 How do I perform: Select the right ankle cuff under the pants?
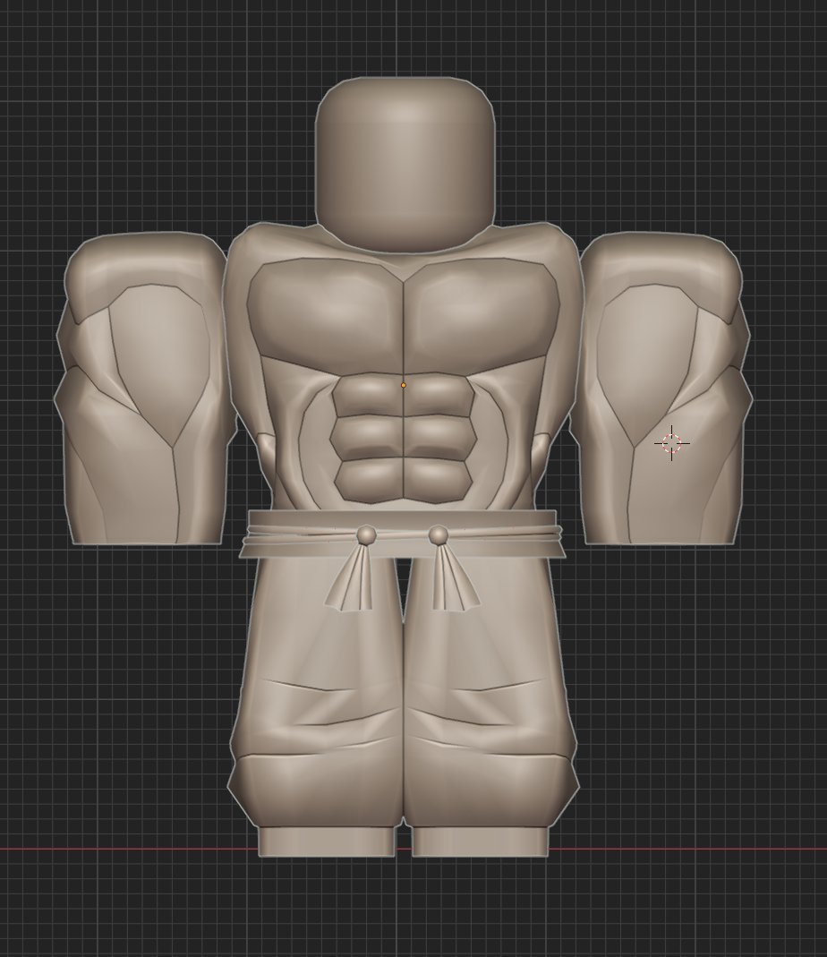[x=481, y=841]
